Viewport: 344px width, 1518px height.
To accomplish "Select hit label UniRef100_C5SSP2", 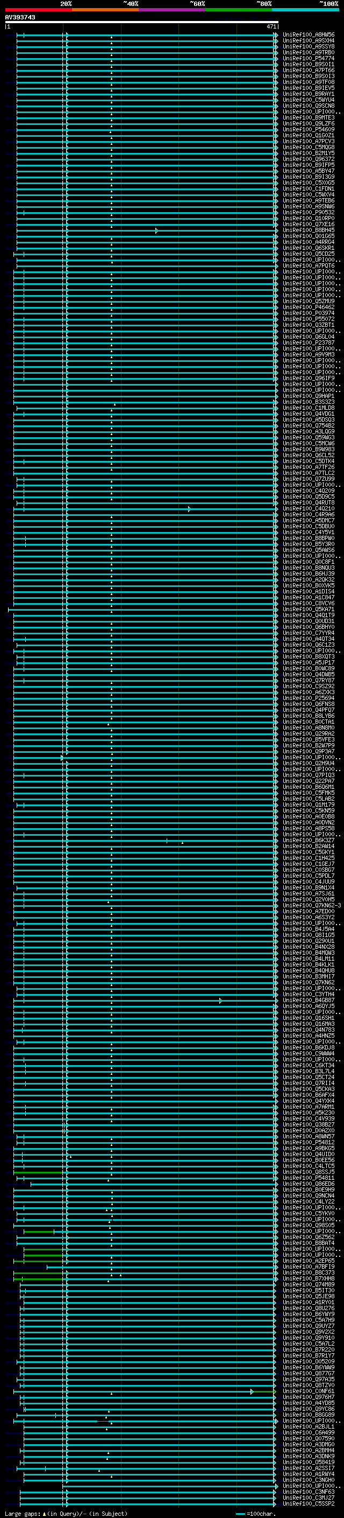I will coord(309,1504).
